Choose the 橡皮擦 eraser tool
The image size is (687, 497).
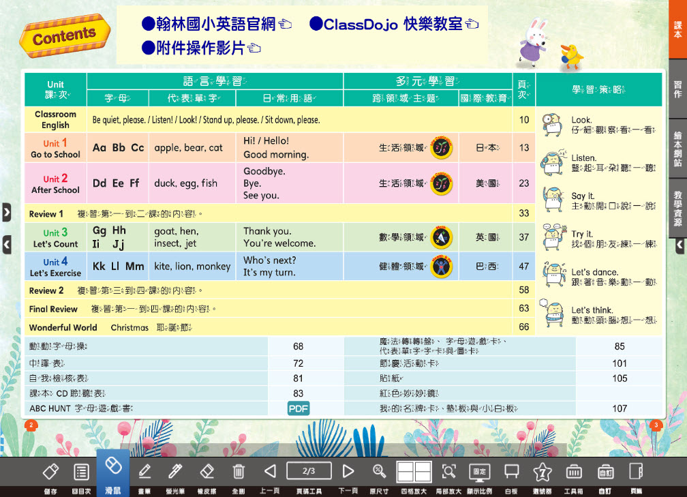coord(207,472)
